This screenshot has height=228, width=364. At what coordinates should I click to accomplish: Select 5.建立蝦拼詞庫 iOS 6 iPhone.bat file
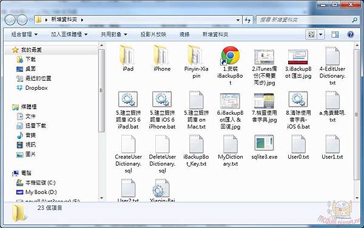tap(162, 110)
